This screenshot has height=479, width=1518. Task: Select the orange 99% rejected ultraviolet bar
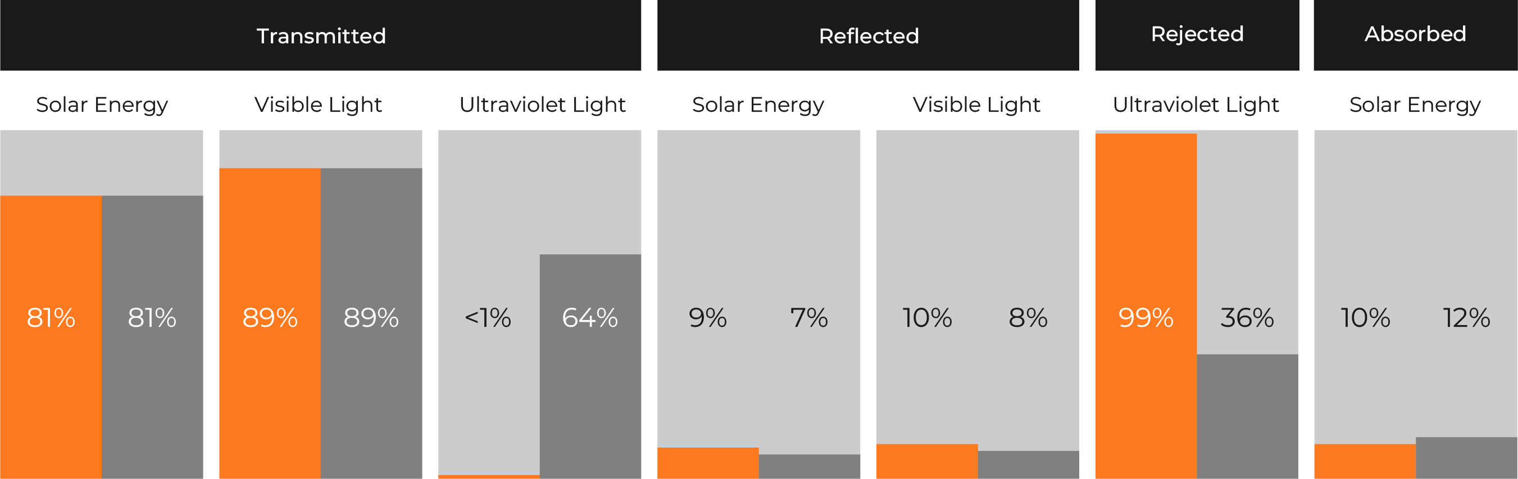pyautogui.click(x=1146, y=306)
